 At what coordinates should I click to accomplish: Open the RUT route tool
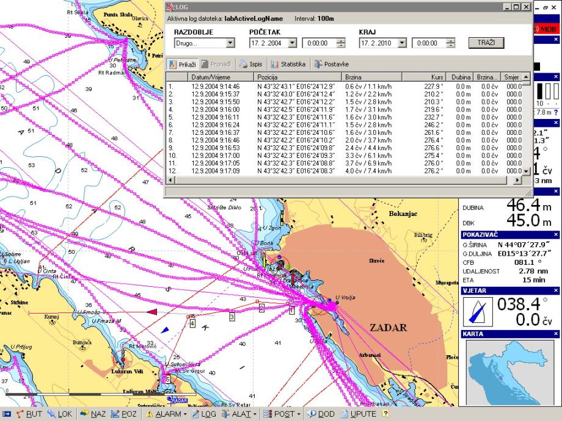29,414
